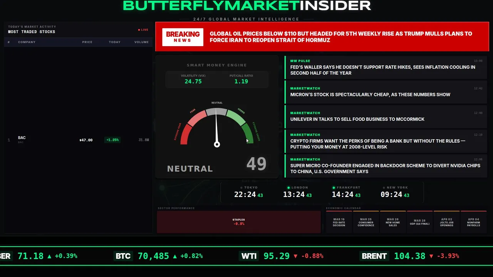Image resolution: width=493 pixels, height=277 pixels.
Task: Click the BRENT ticker symbol
Action: (x=374, y=256)
